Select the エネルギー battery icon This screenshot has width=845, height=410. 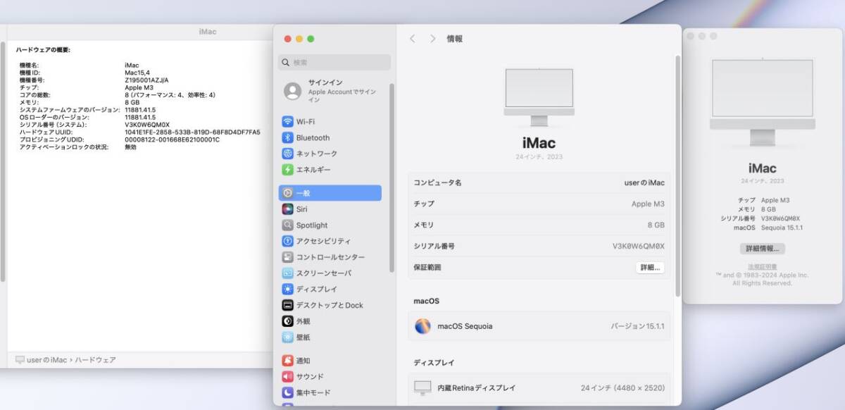287,170
